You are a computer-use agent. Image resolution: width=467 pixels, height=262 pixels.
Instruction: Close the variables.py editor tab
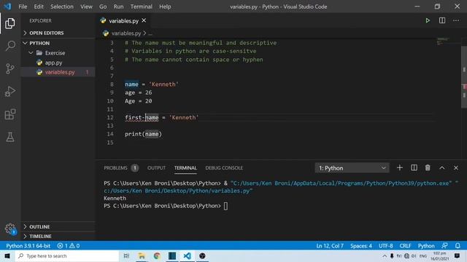(144, 20)
